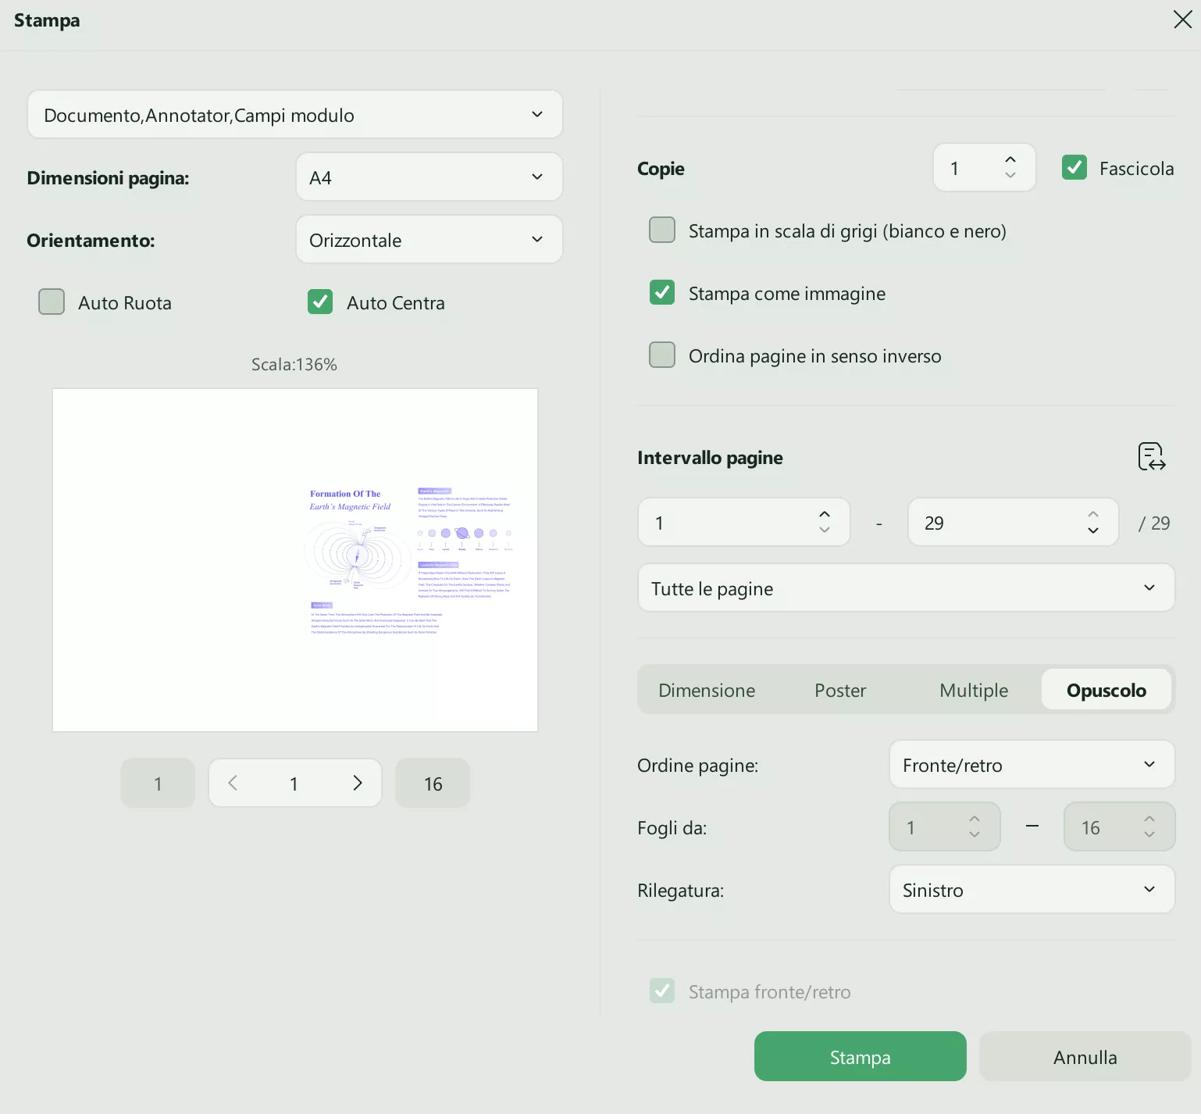
Task: Click the Annulla button
Action: point(1085,1057)
